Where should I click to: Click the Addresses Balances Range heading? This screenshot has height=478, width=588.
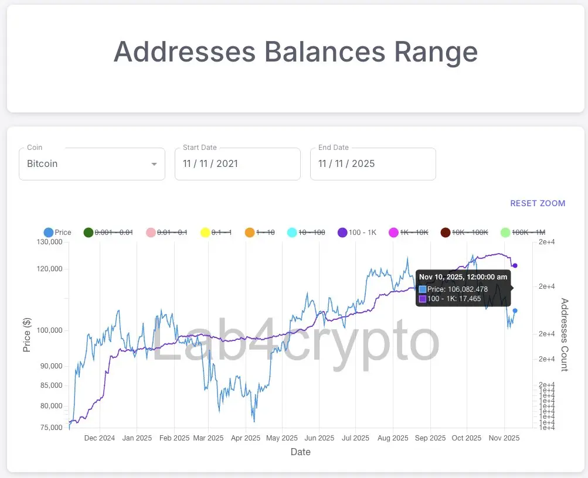click(x=295, y=52)
